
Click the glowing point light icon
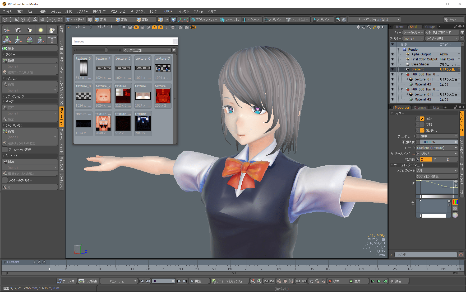coord(41,30)
